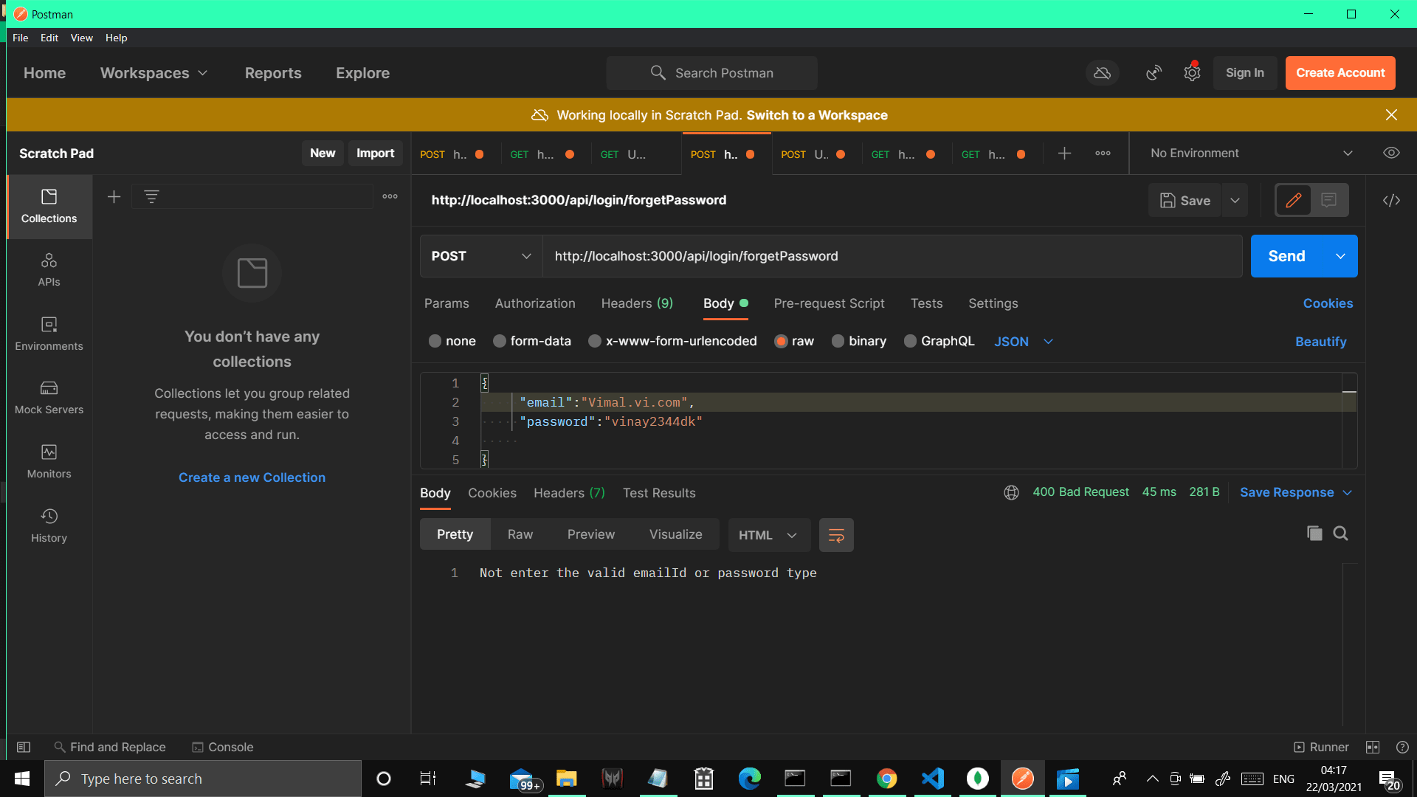Click the two-pane layout icon in status bar
1417x797 pixels.
click(1373, 747)
